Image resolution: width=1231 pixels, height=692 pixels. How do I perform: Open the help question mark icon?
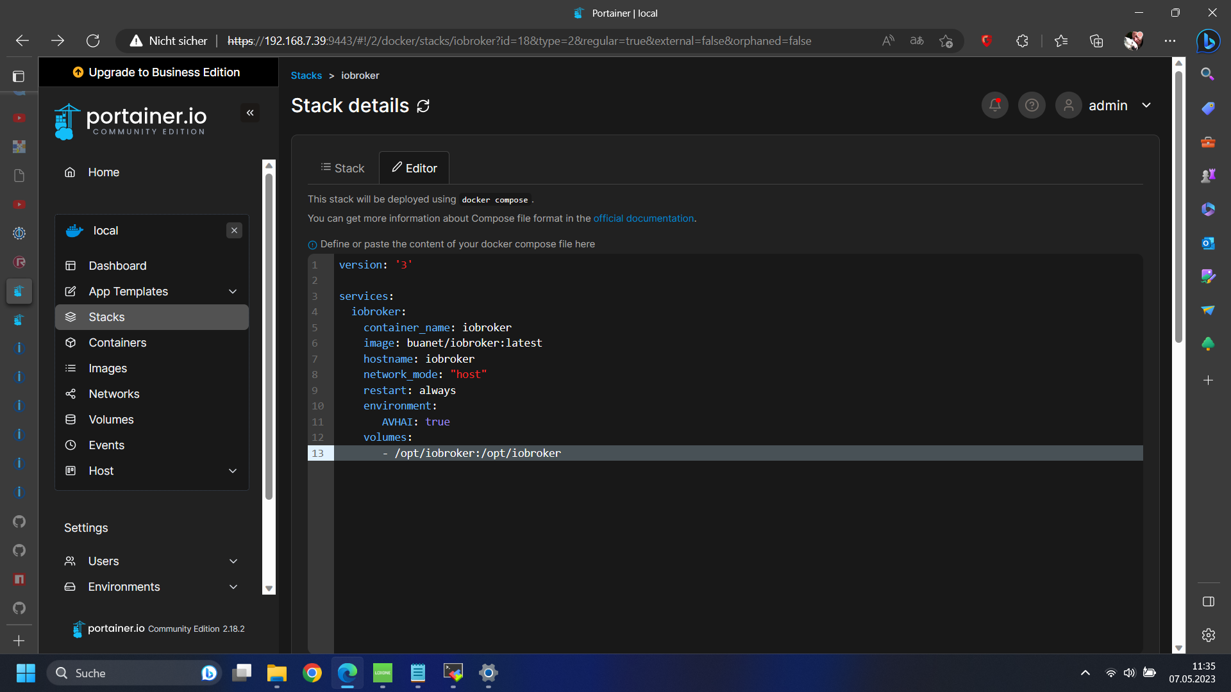(x=1032, y=105)
